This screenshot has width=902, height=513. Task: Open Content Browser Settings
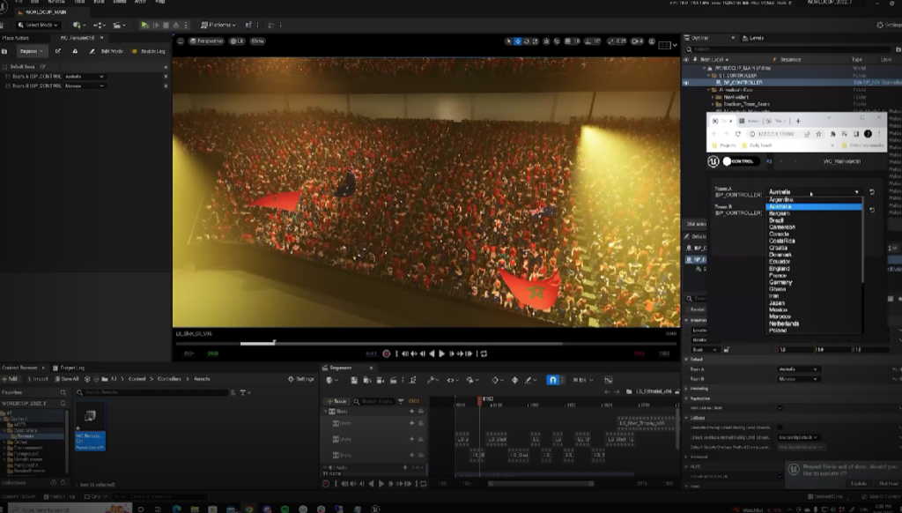pos(301,379)
